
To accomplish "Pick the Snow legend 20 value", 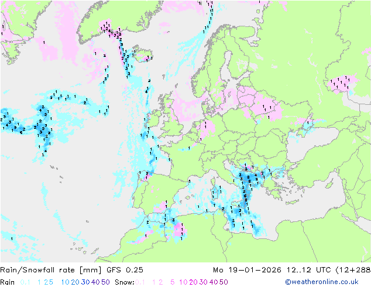I will (193, 282).
